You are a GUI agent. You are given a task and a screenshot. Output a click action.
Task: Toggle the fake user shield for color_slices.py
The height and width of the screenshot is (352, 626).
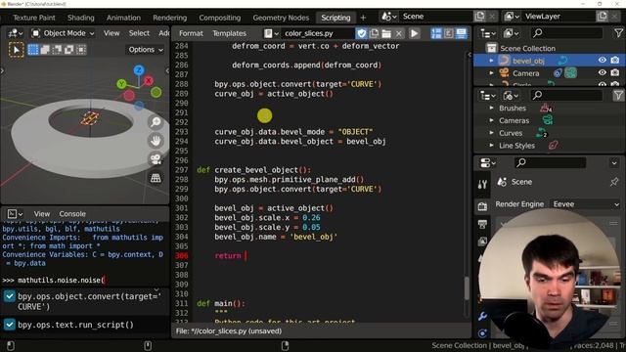coord(361,33)
